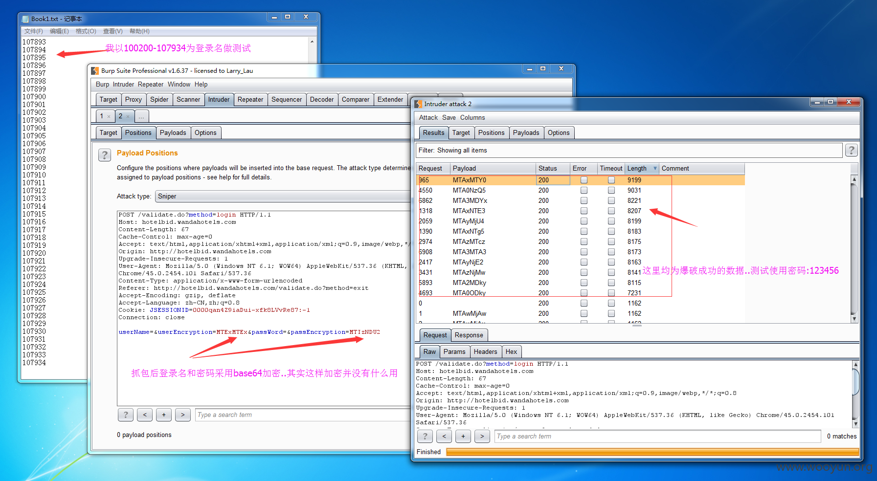Click search term field in Burp Positions tab
Screen dimensions: 877x481
pyautogui.click(x=302, y=415)
